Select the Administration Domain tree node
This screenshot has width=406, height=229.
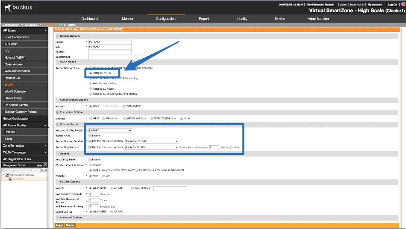pos(22,175)
